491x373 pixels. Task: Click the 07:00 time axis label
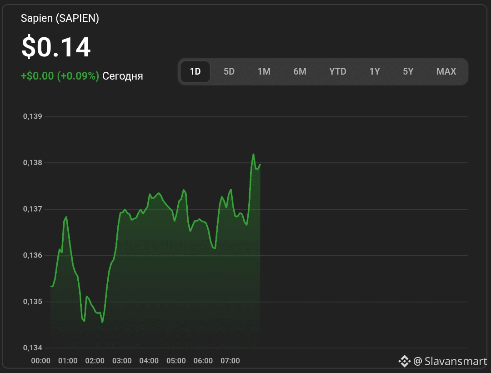230,361
